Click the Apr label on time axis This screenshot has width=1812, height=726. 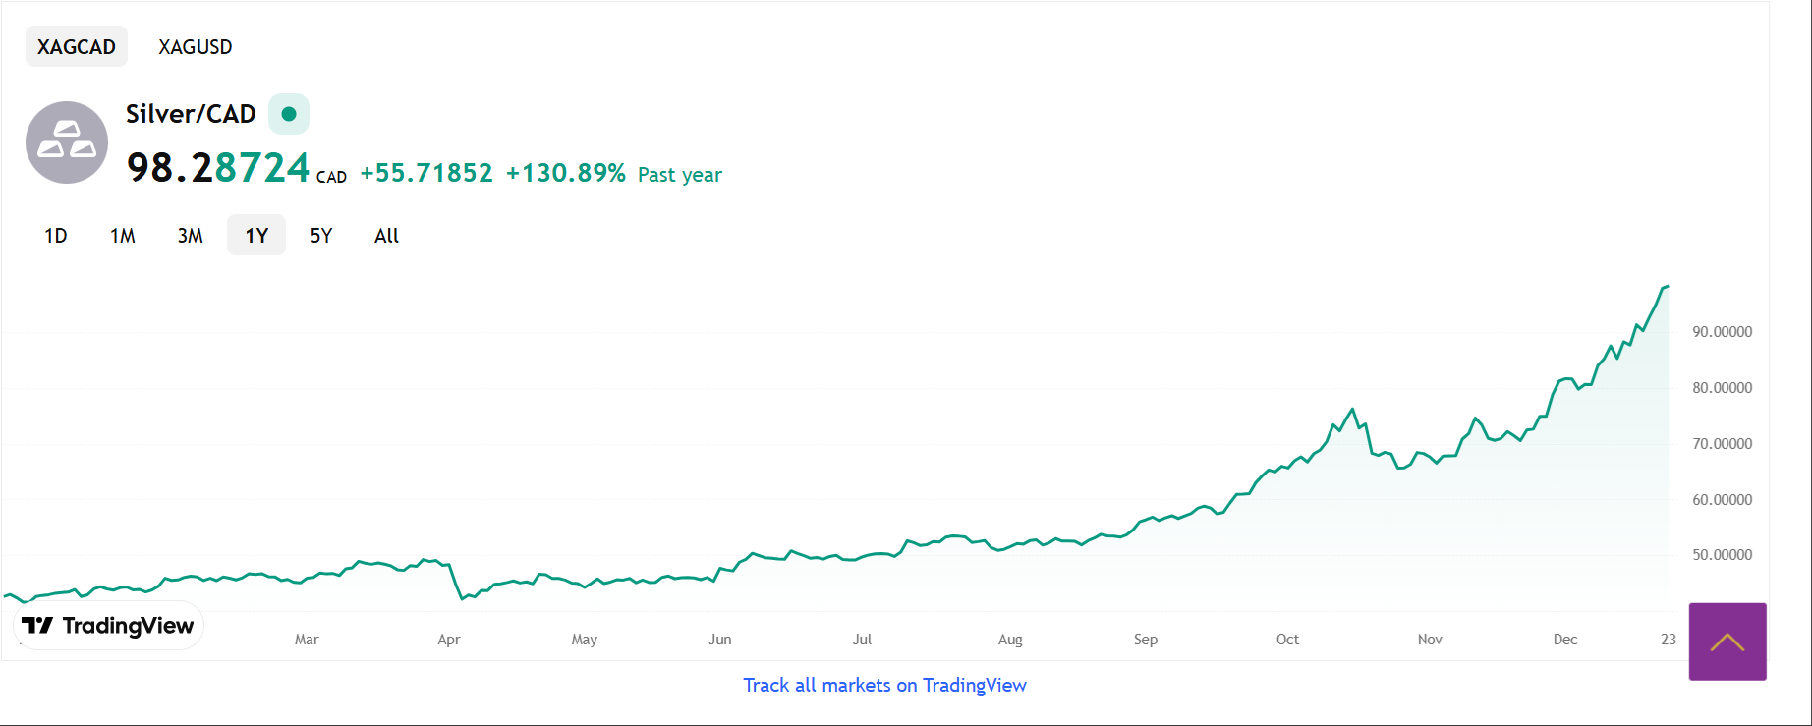449,640
